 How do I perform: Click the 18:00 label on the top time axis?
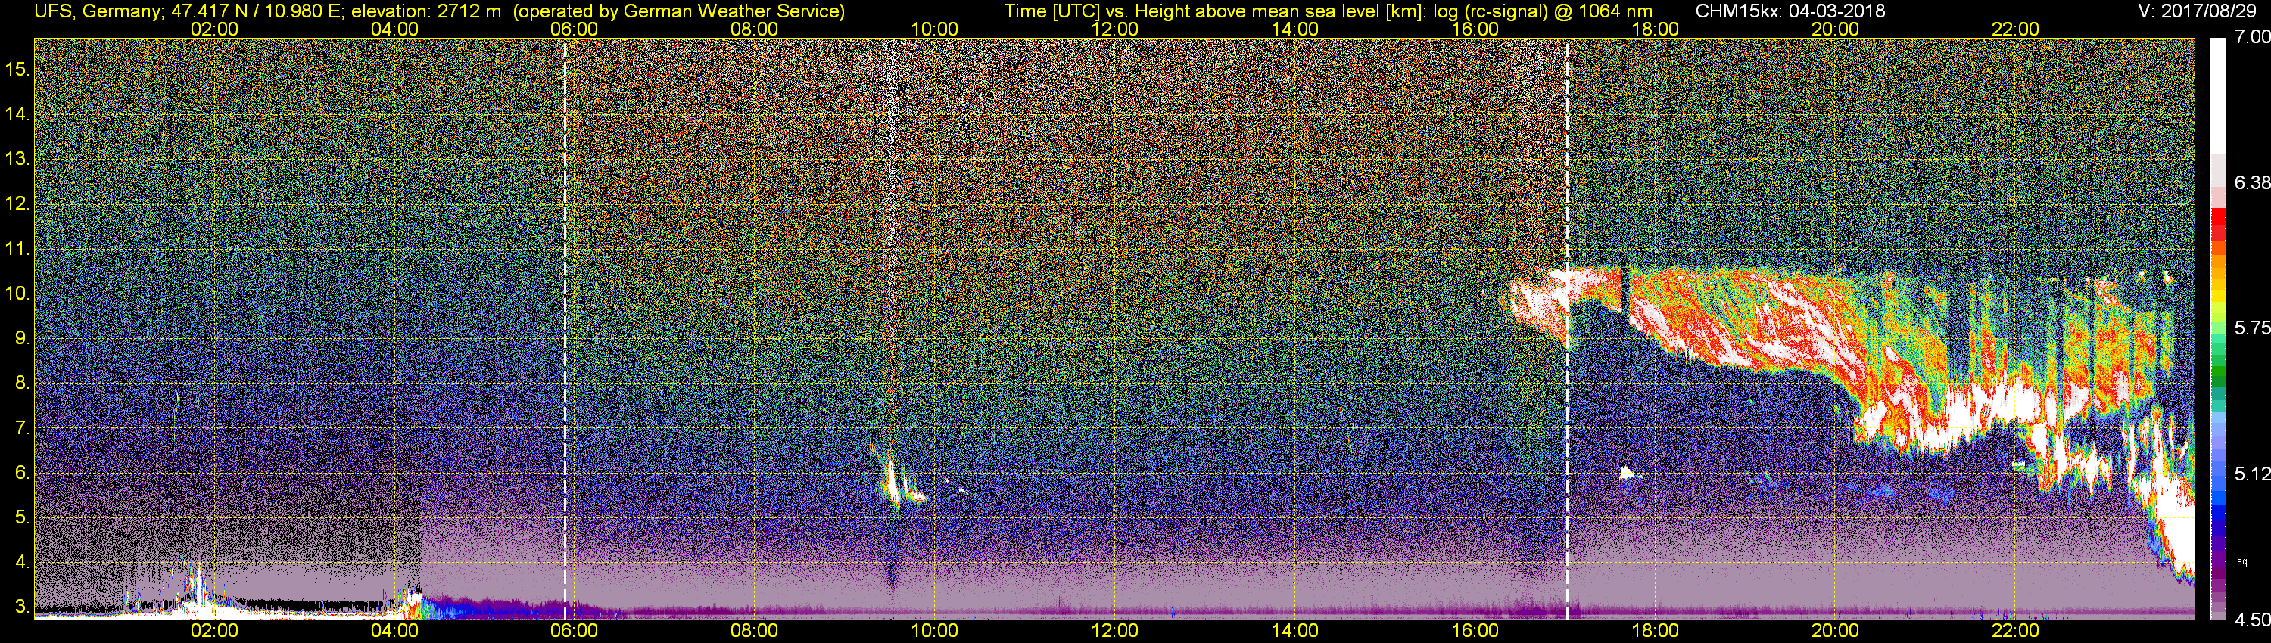[1655, 29]
